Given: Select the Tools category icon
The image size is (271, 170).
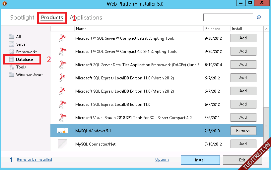Looking at the screenshot, I should click(12, 67).
